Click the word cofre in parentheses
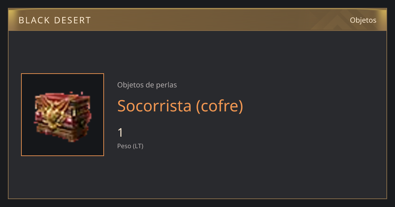395x207 pixels. point(220,106)
